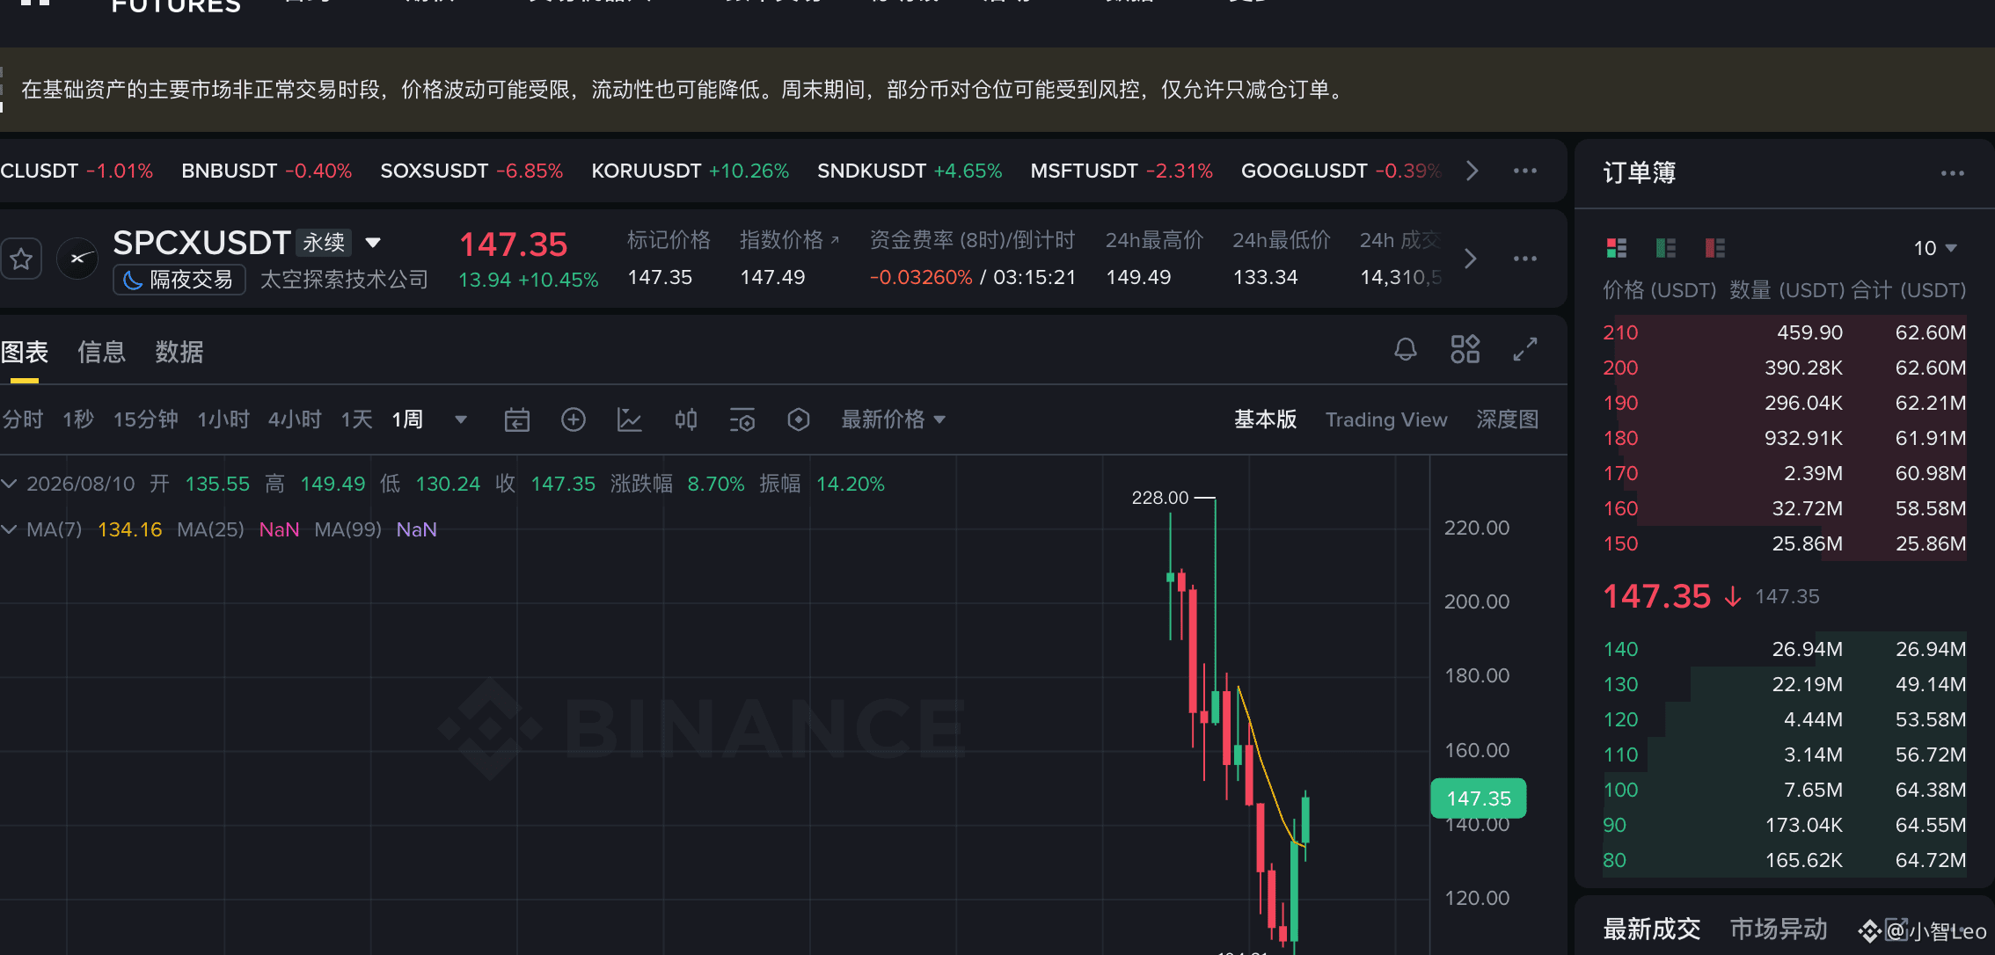Click the MA(7) value 134.16
The image size is (1995, 955).
[129, 529]
